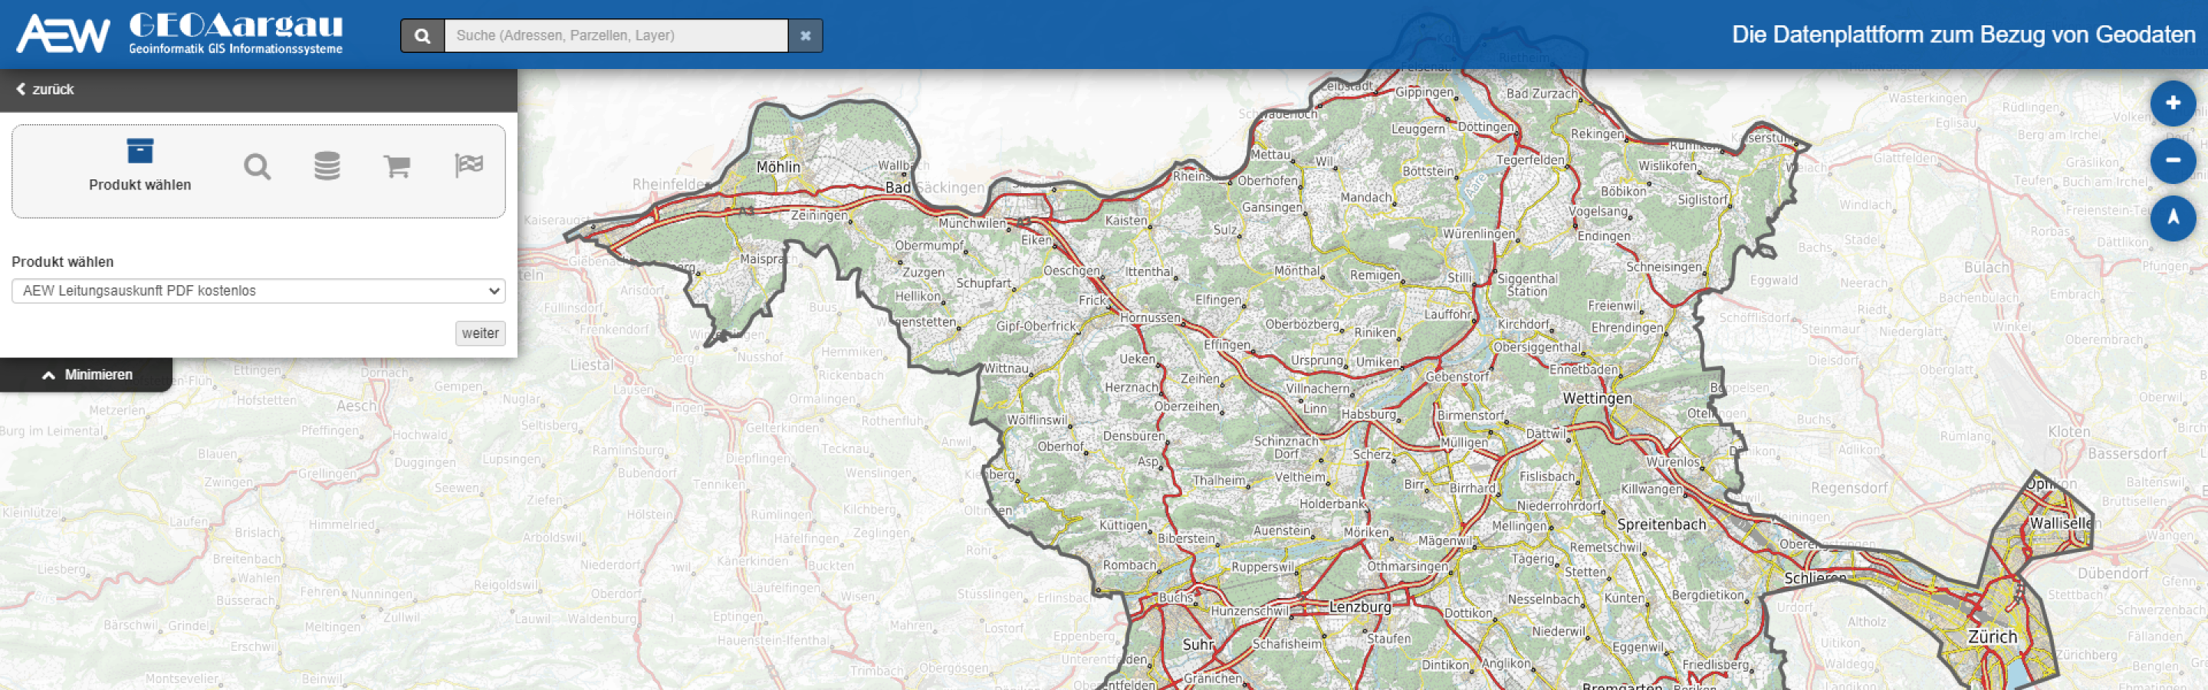Screen dimensions: 2208x690
Task: Open the database stack step icon
Action: [x=327, y=166]
